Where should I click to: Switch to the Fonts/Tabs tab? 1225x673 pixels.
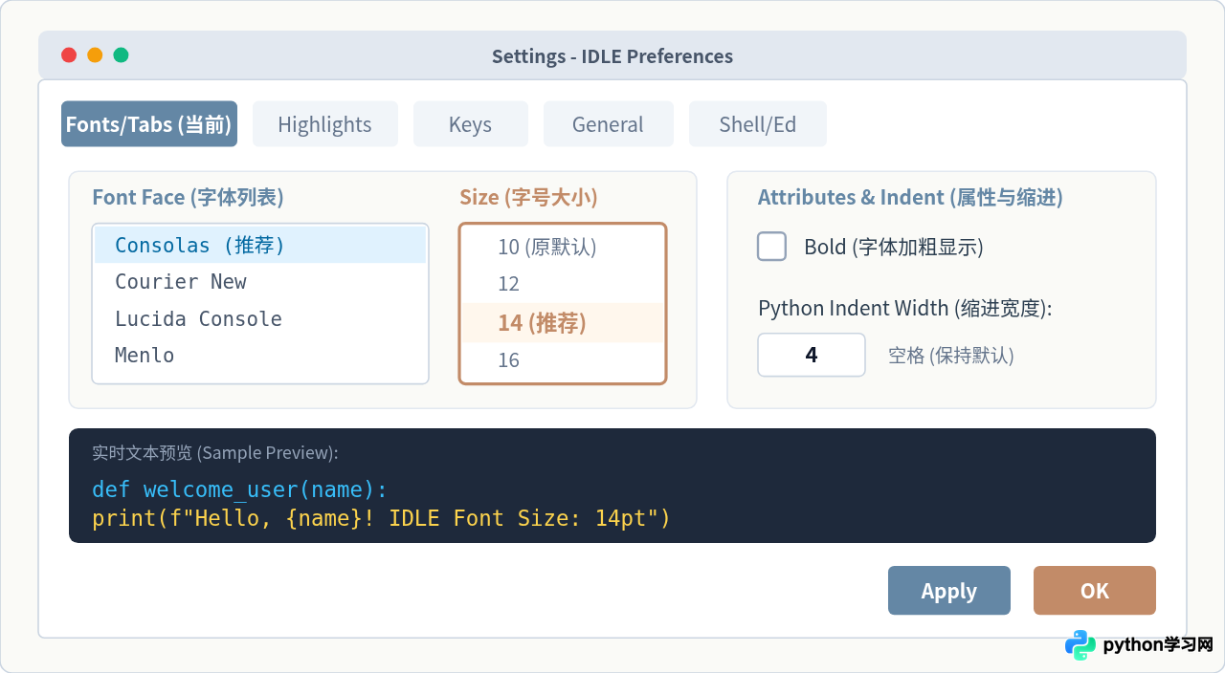[149, 124]
